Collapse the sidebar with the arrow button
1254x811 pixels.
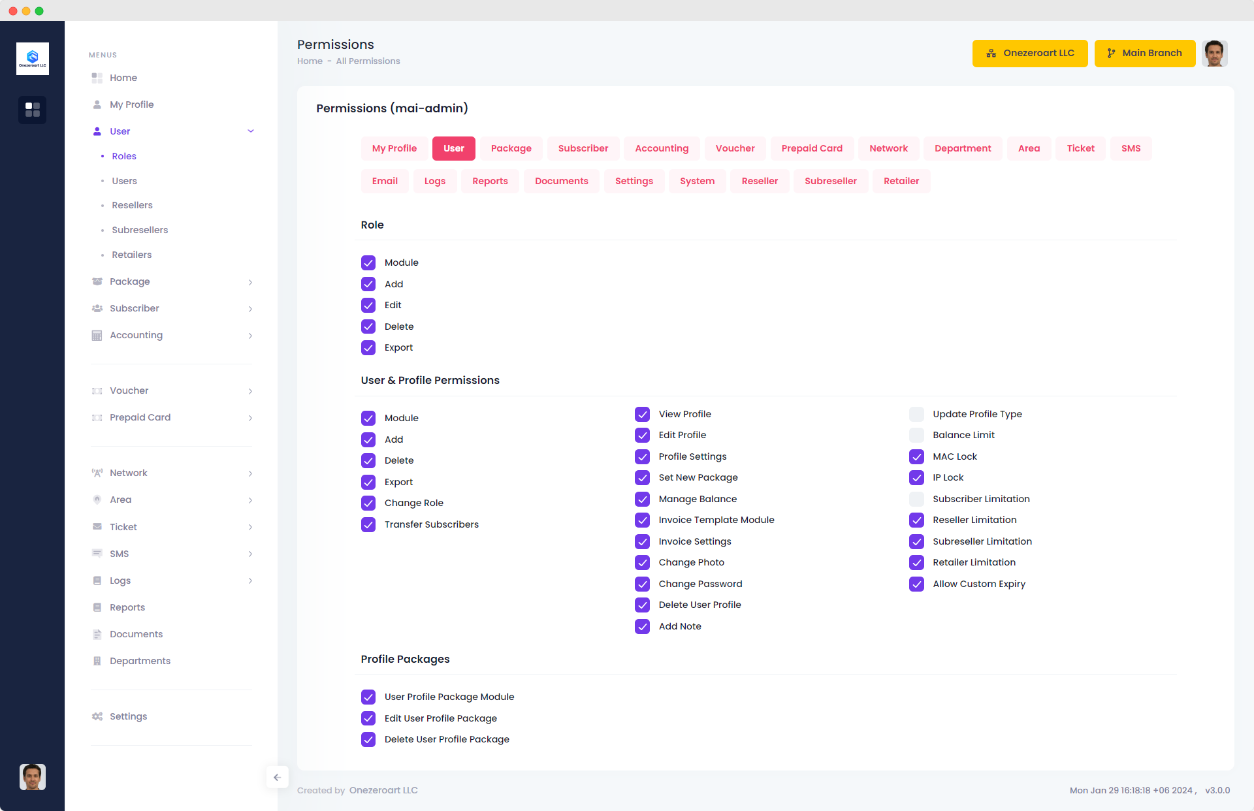[277, 777]
